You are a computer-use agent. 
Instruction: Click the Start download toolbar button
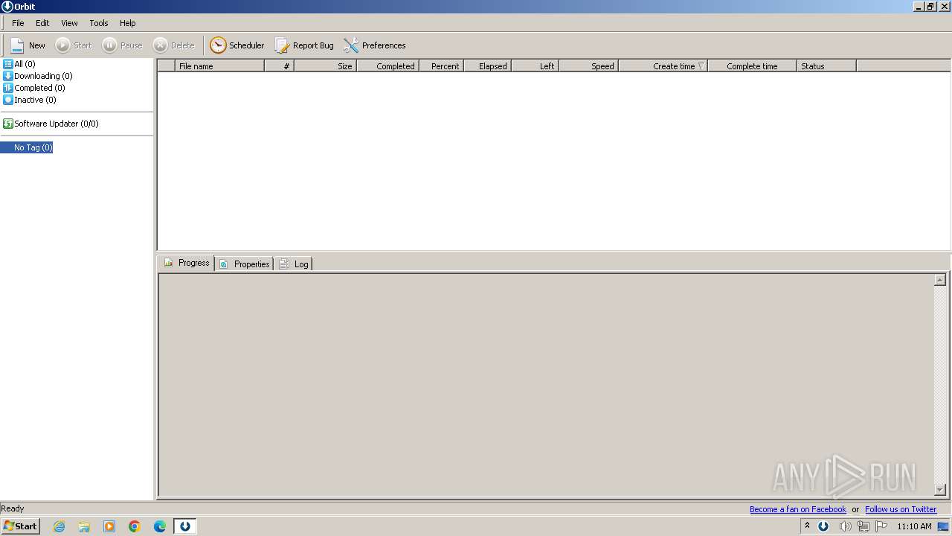coord(74,45)
